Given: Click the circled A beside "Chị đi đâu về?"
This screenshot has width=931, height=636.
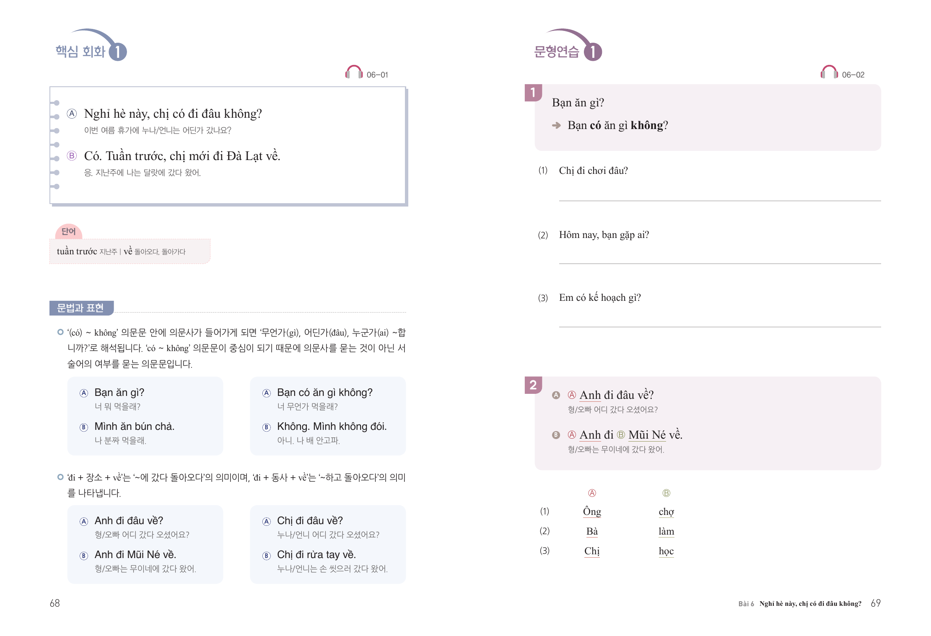Looking at the screenshot, I should 267,522.
